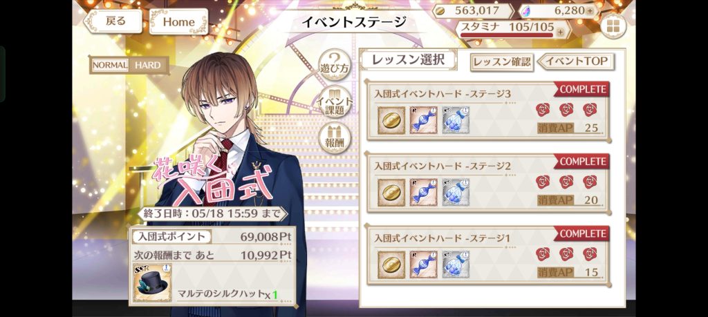
Task: Open the grid menu icon at top right
Action: 613,27
